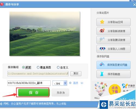Click the speaker icon in bottom status bar
The image size is (136, 109).
pos(1,104)
